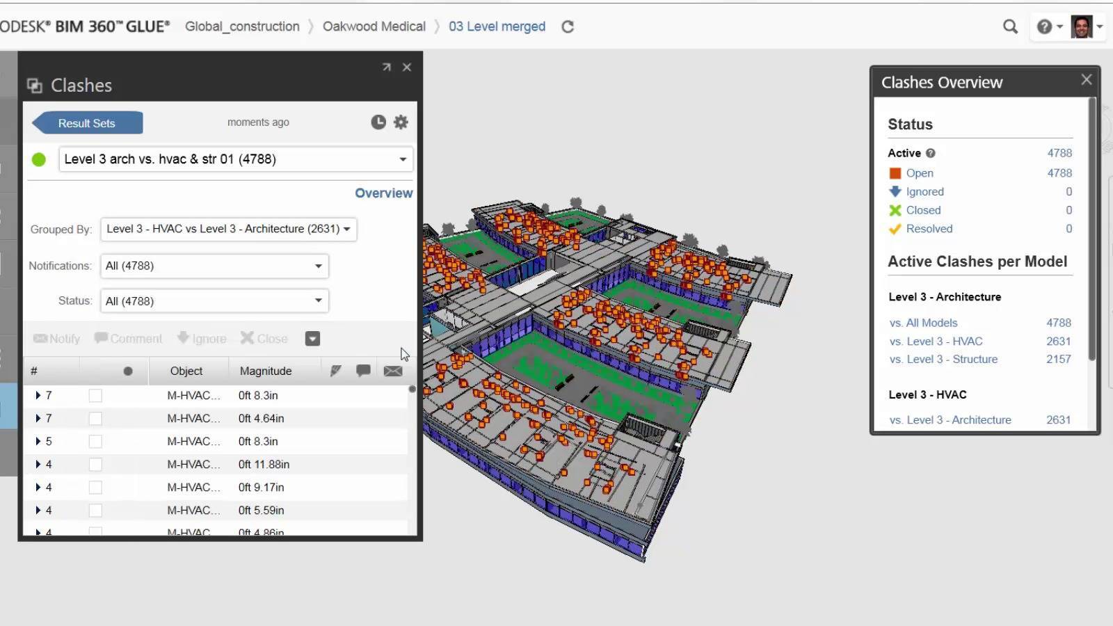
Task: Select the checkbox for the 0ft 4.64in clash
Action: click(x=95, y=418)
